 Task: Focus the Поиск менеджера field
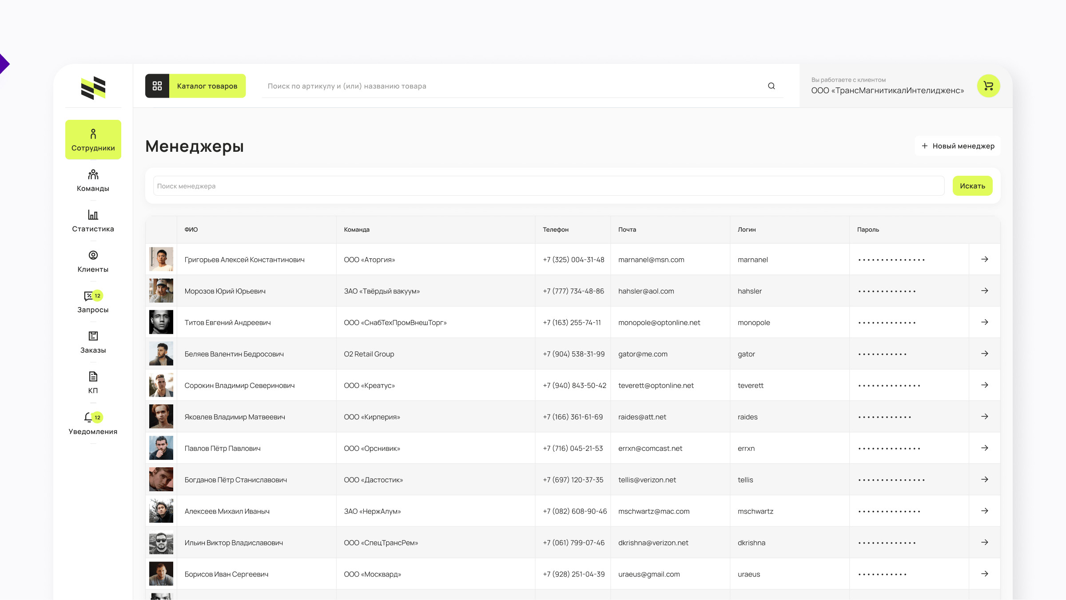[548, 186]
